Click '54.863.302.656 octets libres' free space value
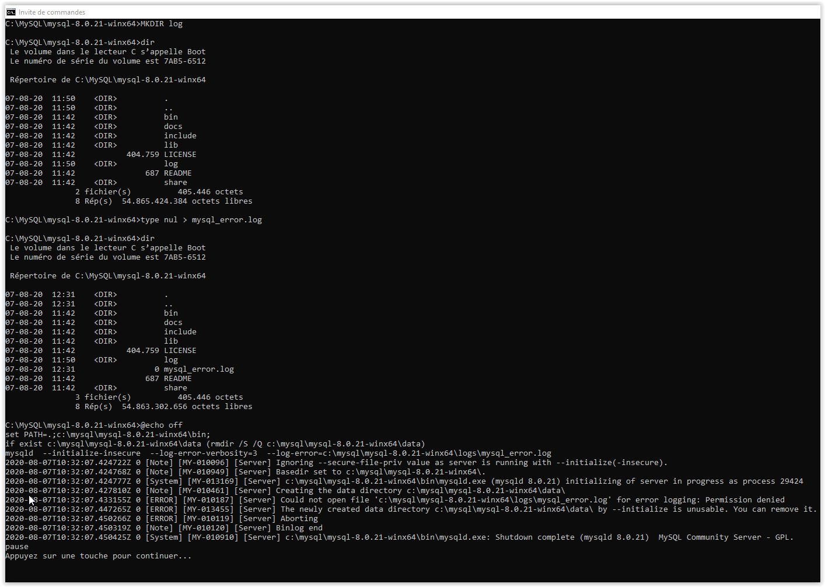Viewport: 825px width, 587px height. coord(187,407)
